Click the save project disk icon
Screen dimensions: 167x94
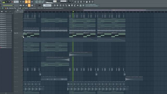pos(87,2)
